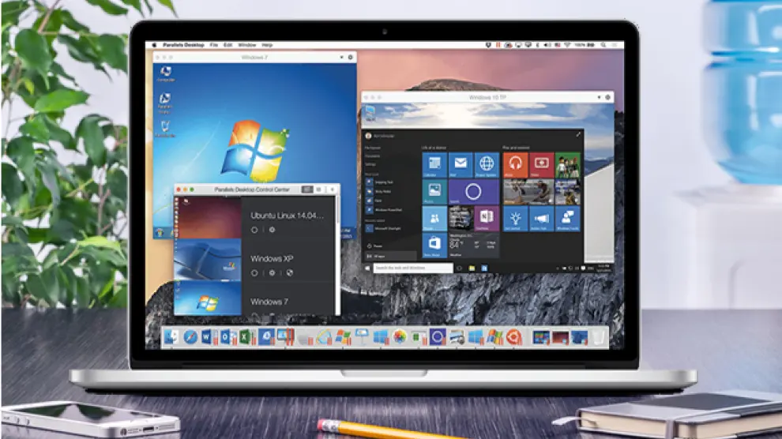
Task: Click the Windows 10 Start button
Action: tap(367, 268)
